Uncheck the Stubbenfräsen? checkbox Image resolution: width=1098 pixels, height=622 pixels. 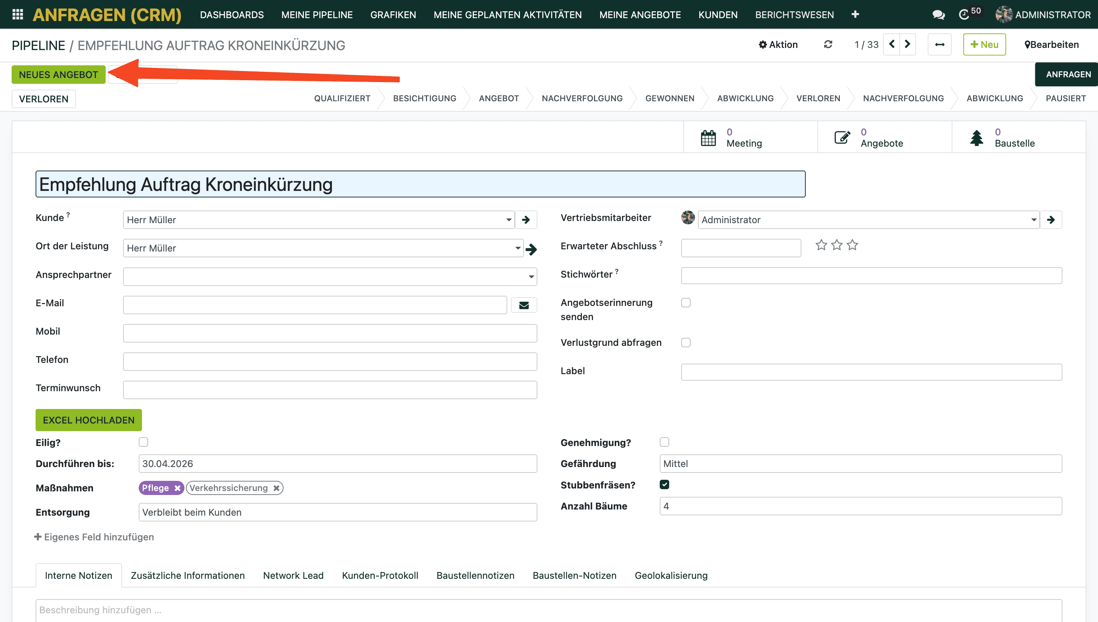(x=664, y=484)
